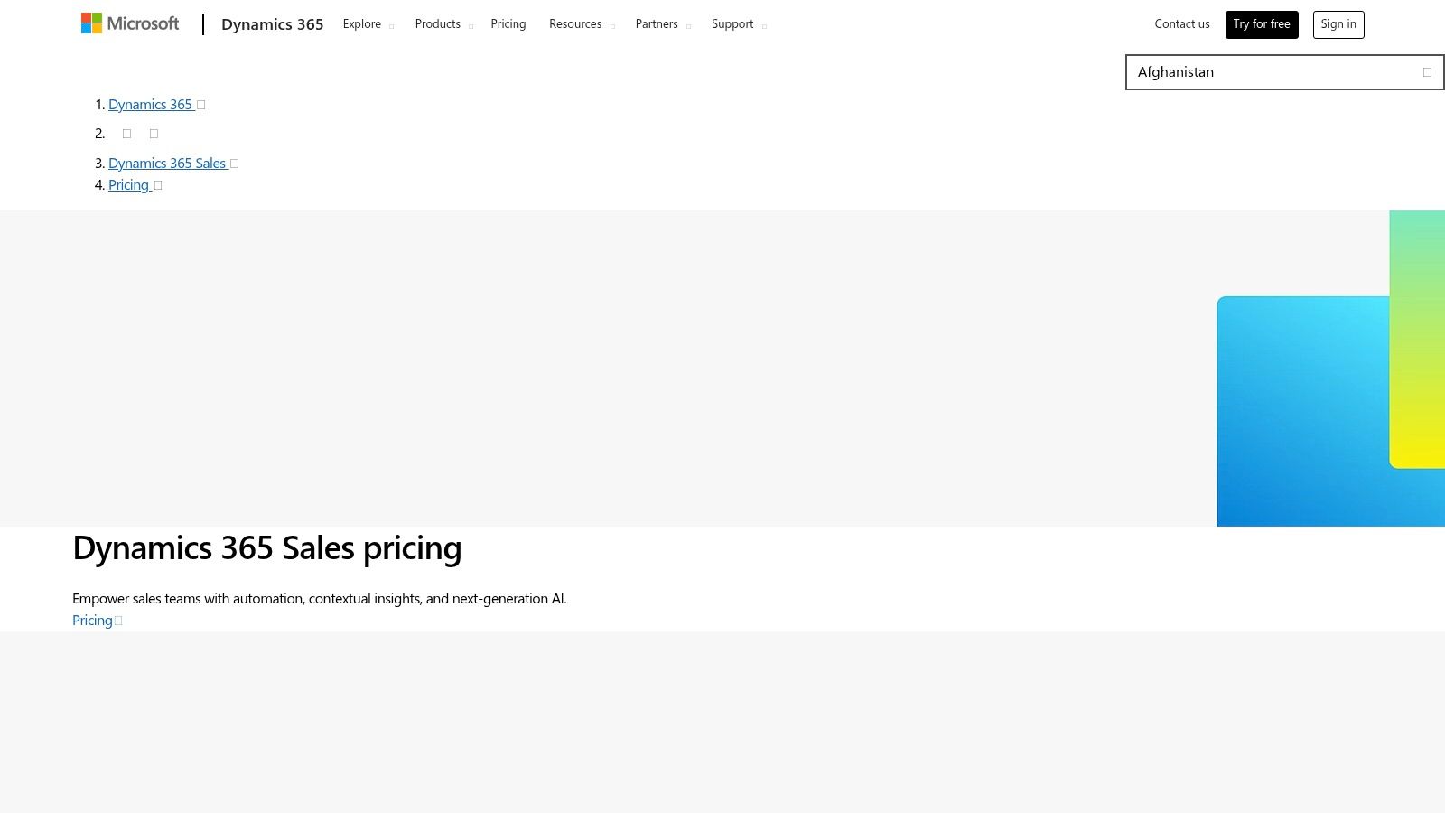
Task: Follow the Contact us link
Action: [1181, 23]
